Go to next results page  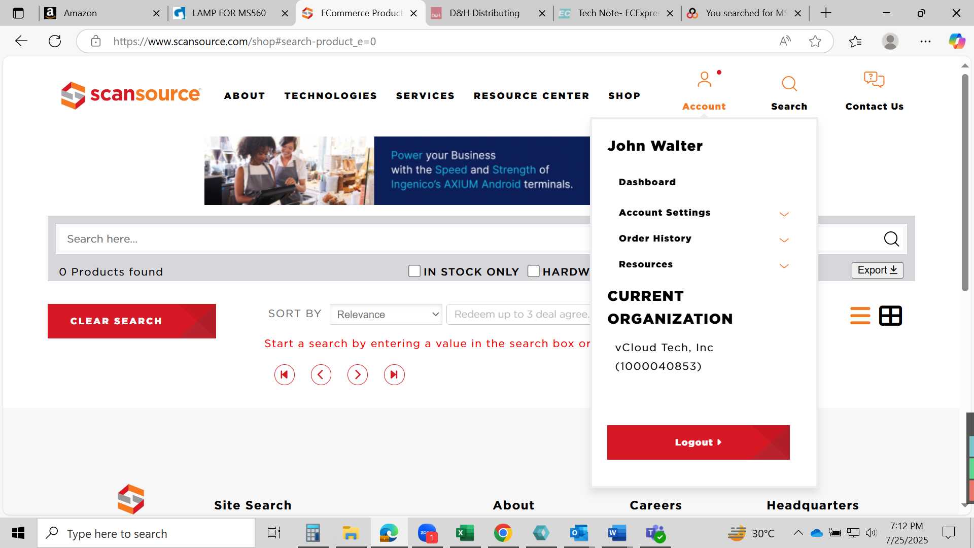(358, 375)
